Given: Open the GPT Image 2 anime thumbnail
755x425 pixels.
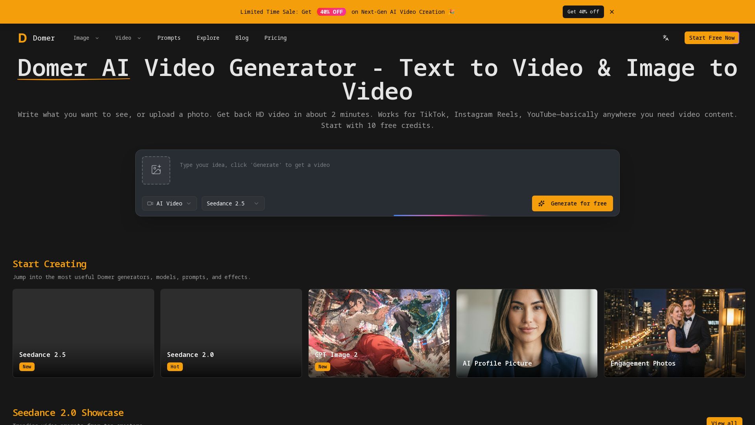Looking at the screenshot, I should pyautogui.click(x=379, y=333).
